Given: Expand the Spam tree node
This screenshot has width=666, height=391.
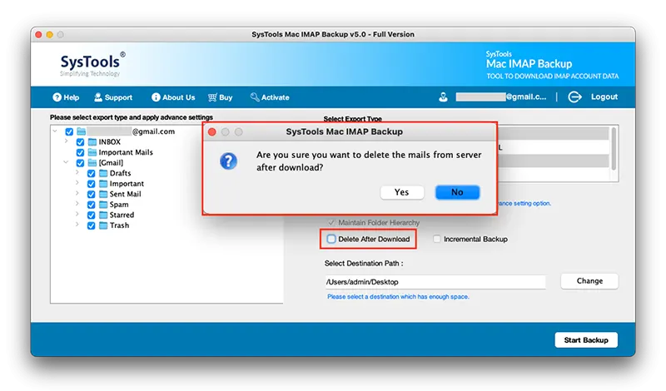Looking at the screenshot, I should pos(77,204).
